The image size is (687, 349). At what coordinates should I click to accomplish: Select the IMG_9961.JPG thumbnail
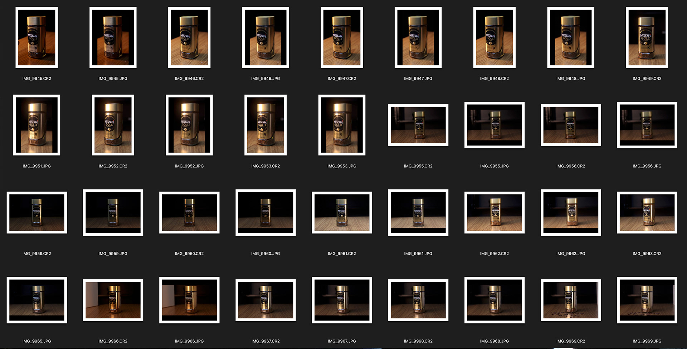pyautogui.click(x=418, y=213)
